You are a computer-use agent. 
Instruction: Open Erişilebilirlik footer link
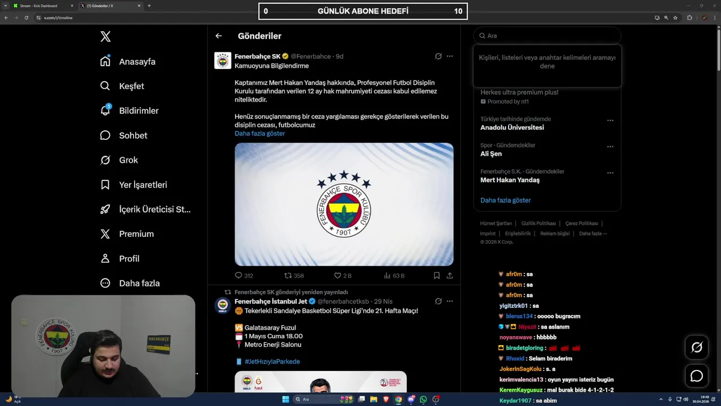[x=518, y=233]
